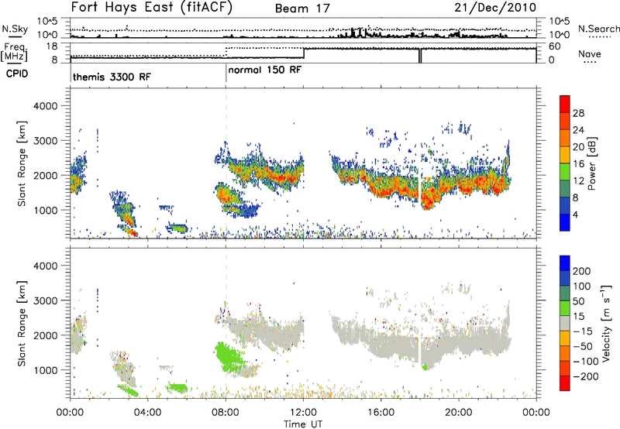Click the '28' value on power scale

578,113
